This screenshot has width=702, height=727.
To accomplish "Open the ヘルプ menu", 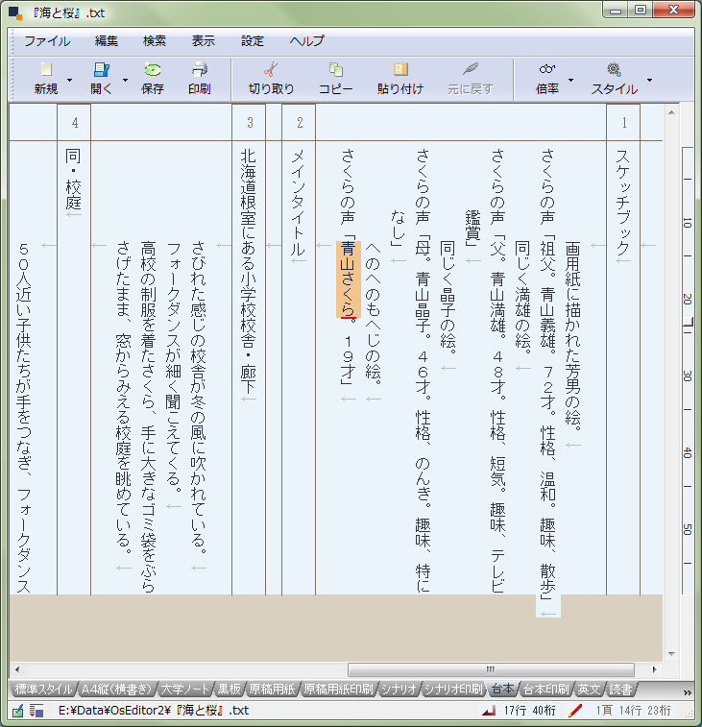I will [x=307, y=40].
